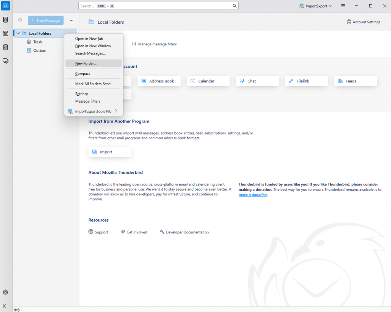This screenshot has width=391, height=312.
Task: Click the ImportExportTools NG menu icon
Action: [x=70, y=111]
